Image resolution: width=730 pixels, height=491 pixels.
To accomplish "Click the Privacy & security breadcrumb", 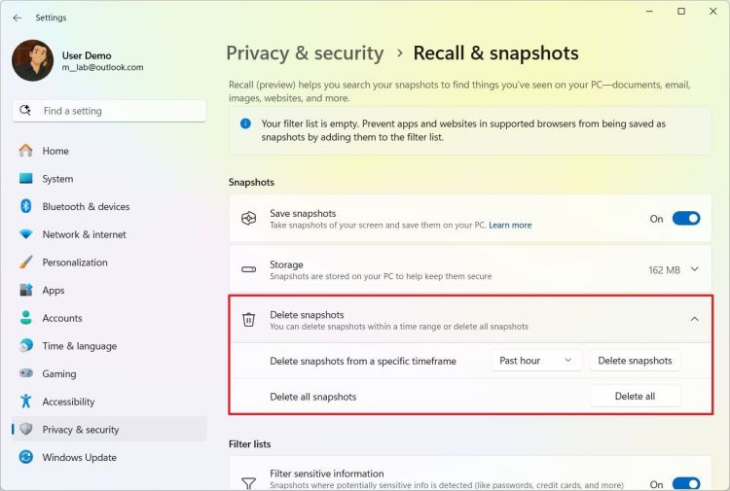I will (x=305, y=53).
